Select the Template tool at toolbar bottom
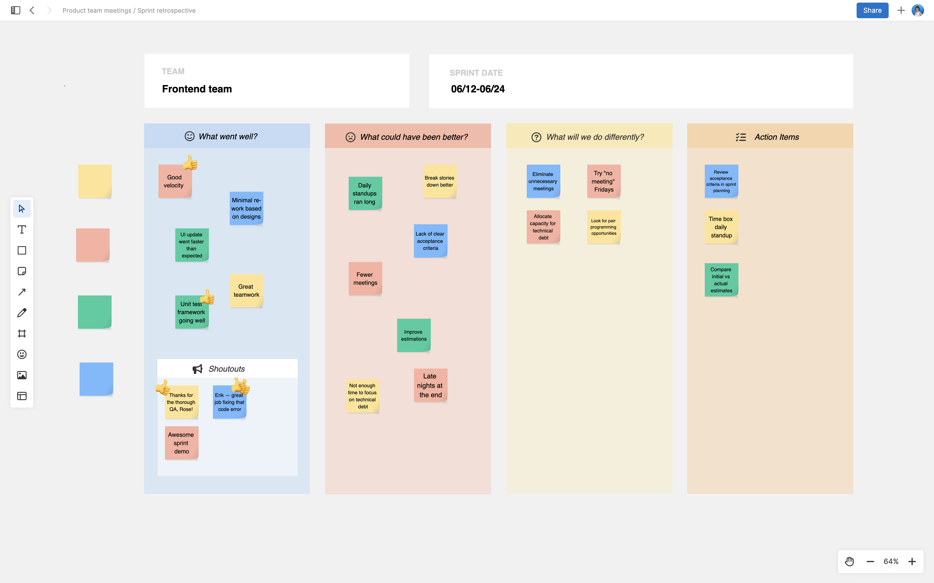This screenshot has height=583, width=934. 22,396
